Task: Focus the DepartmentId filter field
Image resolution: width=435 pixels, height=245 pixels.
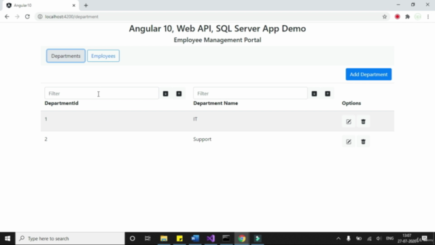Action: click(101, 93)
